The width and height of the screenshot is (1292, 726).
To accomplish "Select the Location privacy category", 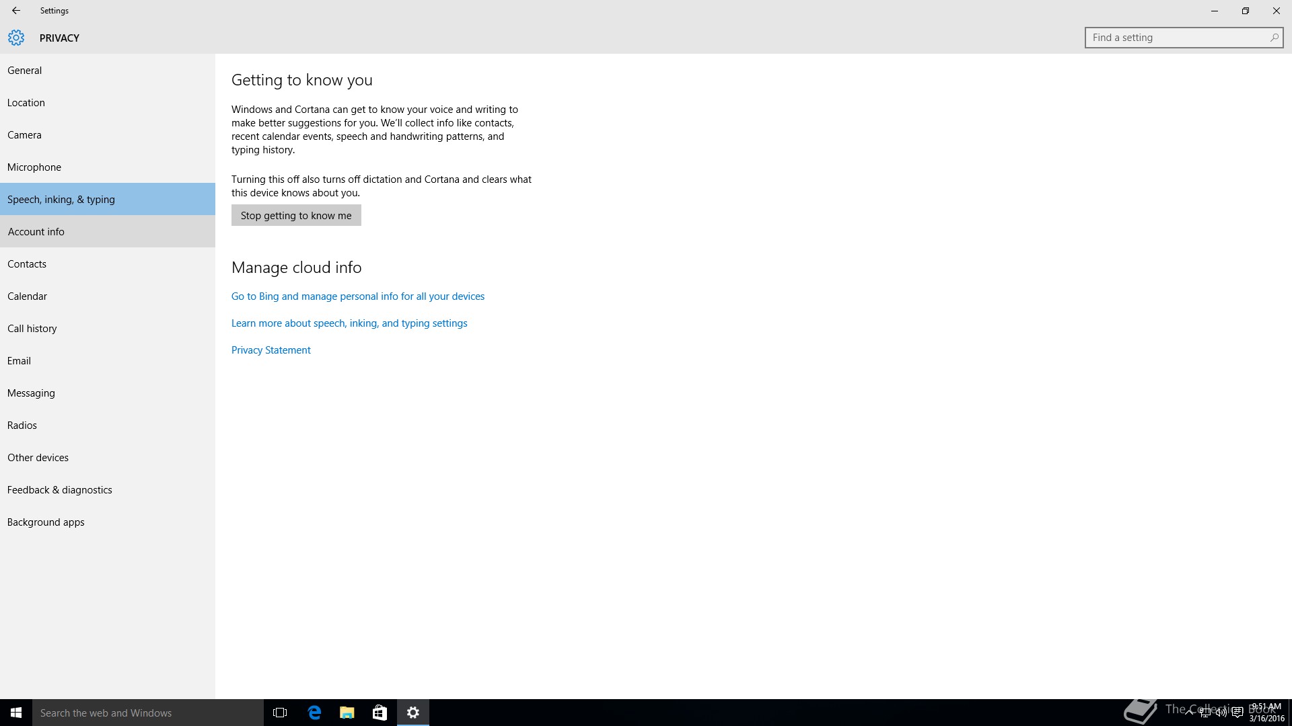I will (x=26, y=103).
